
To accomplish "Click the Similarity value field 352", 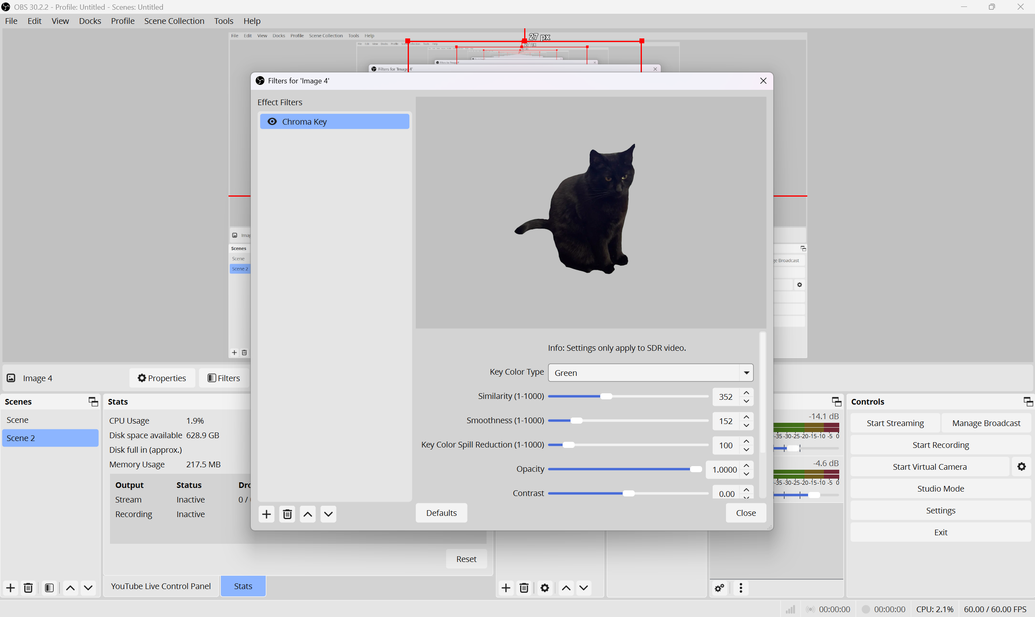I will pos(726,397).
